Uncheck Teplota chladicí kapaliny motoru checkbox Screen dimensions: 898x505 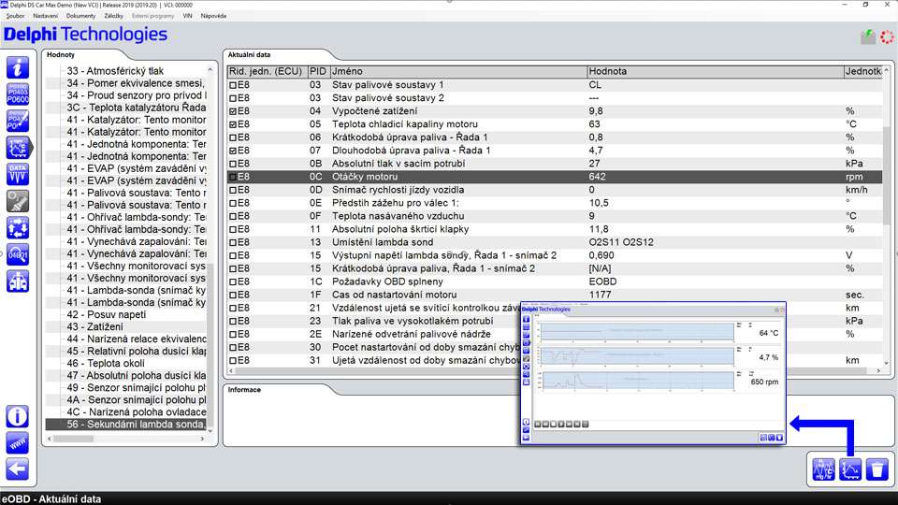click(x=233, y=124)
